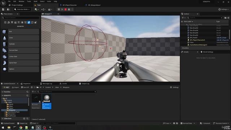The image size is (231, 130).
Task: Click Save All in Content Browser
Action: pyautogui.click(x=25, y=87)
